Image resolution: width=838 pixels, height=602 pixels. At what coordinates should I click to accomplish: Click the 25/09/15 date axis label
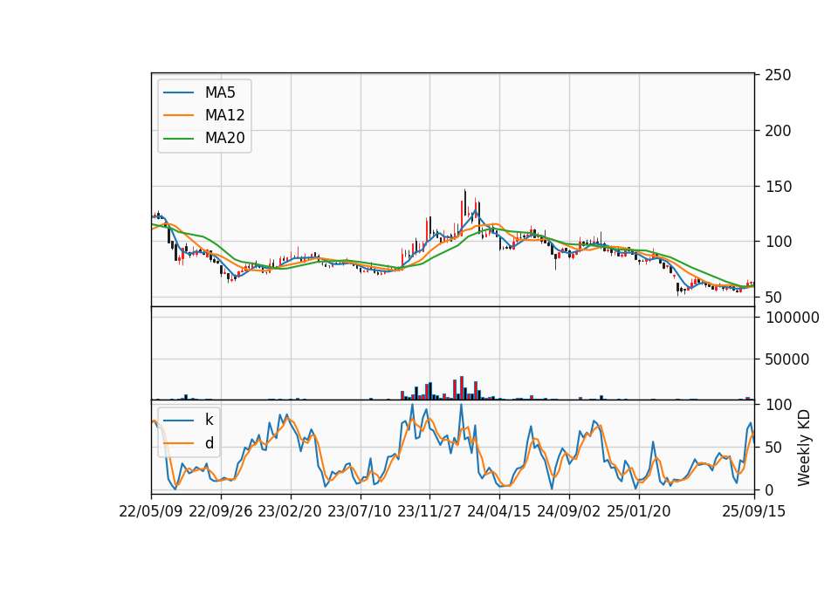pyautogui.click(x=754, y=511)
